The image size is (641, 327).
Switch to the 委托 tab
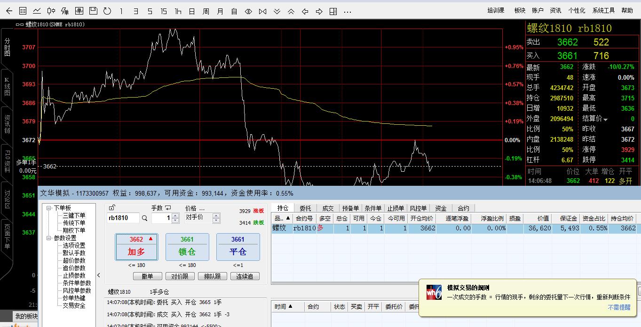tap(305, 208)
